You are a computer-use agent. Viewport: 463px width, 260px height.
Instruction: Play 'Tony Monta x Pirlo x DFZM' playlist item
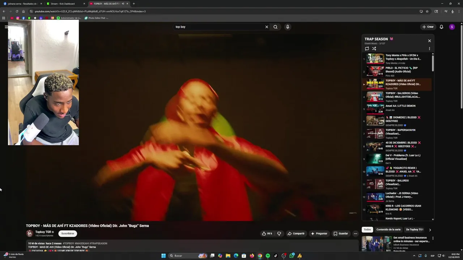[397, 59]
